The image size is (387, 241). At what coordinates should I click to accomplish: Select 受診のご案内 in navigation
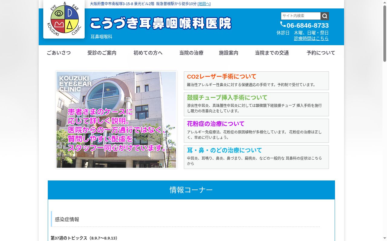coord(102,53)
